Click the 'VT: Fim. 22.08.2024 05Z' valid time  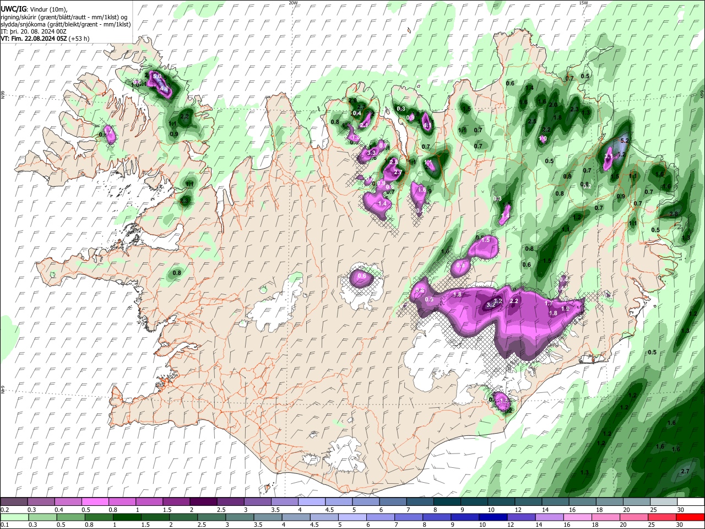tap(34, 39)
